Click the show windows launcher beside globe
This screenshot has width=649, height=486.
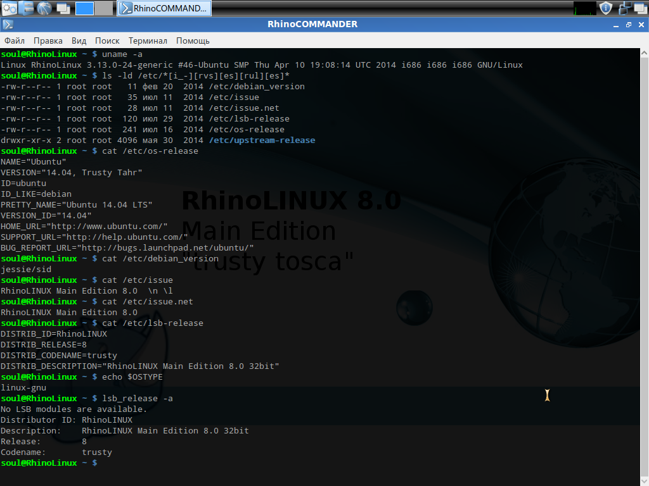[x=63, y=8]
